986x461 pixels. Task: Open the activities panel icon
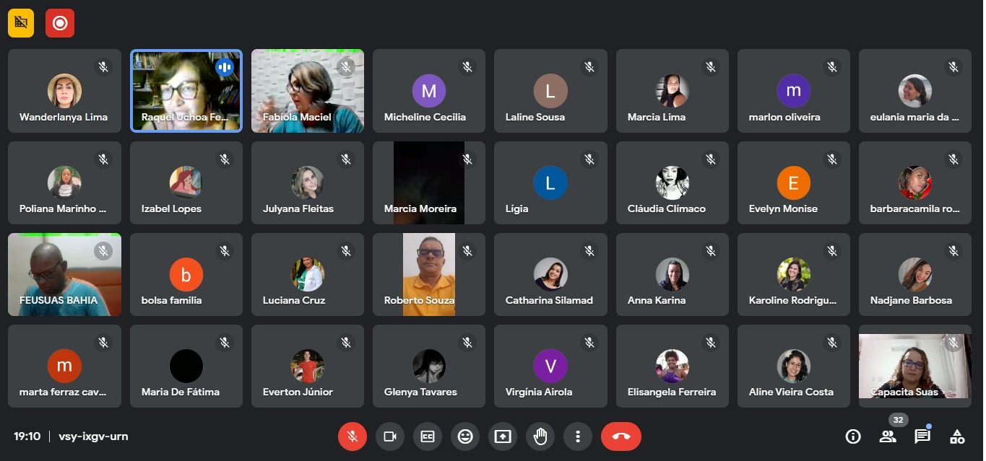click(x=957, y=436)
